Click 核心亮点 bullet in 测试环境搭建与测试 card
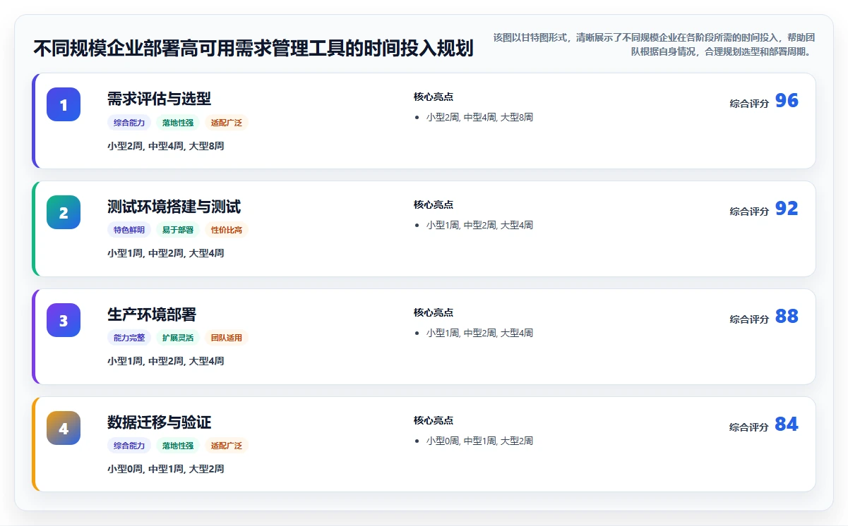The height and width of the screenshot is (526, 848). [x=479, y=226]
